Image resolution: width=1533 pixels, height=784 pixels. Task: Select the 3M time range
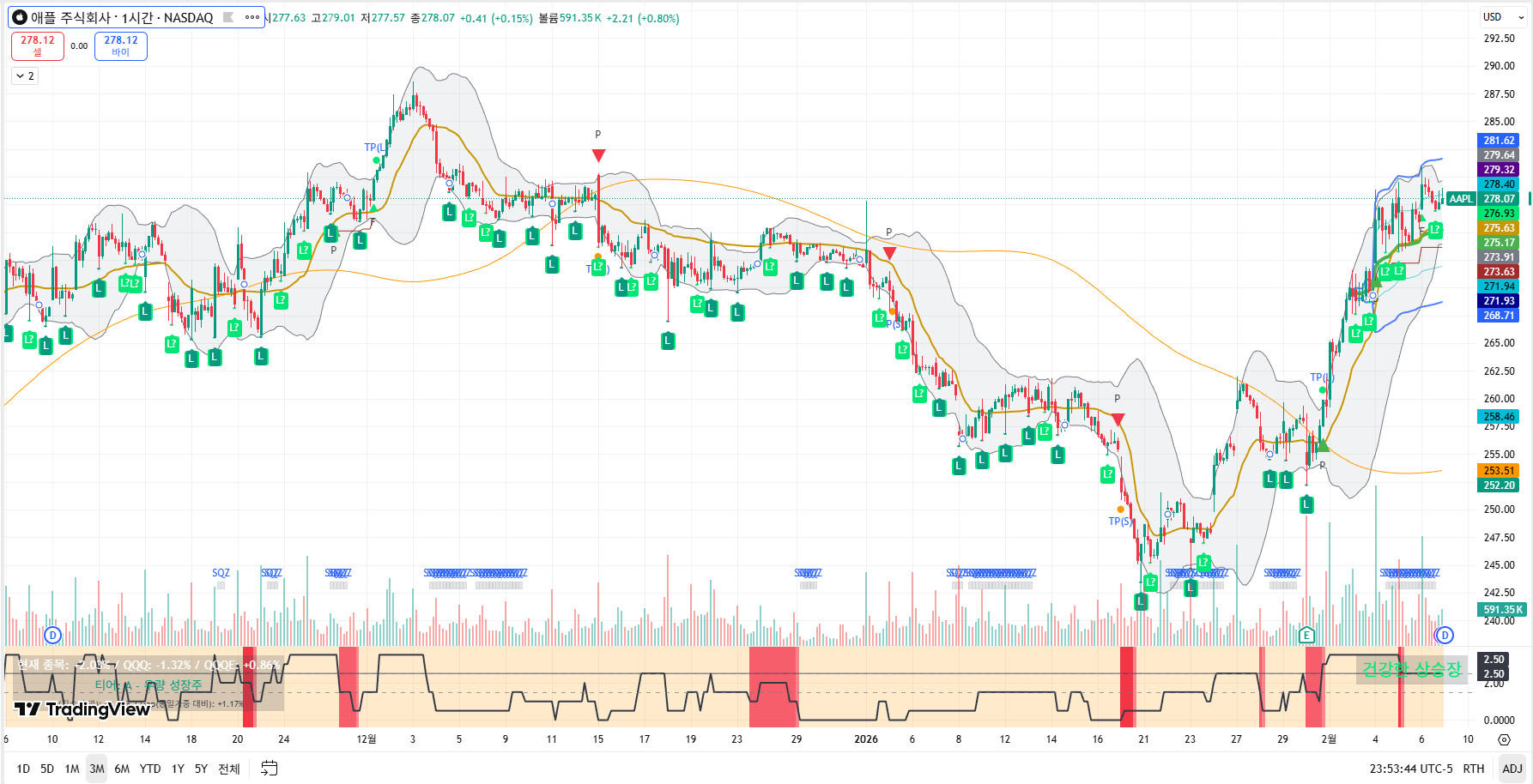[97, 769]
